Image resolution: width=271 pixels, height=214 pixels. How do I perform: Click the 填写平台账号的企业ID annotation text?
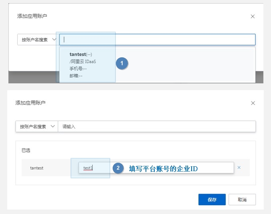click(163, 169)
